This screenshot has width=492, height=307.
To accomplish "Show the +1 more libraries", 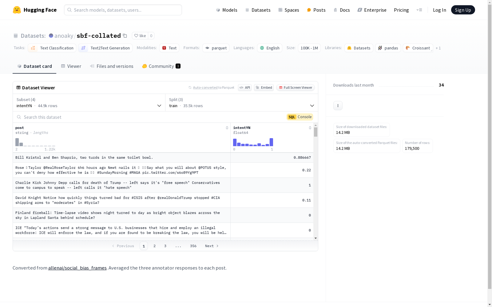I will (438, 48).
